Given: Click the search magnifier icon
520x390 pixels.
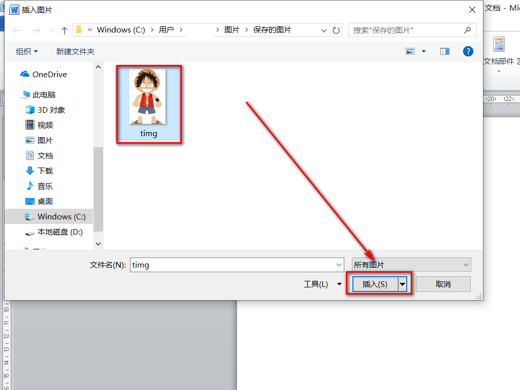Looking at the screenshot, I should pyautogui.click(x=467, y=30).
